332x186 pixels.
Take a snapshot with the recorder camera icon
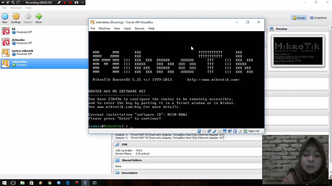[x=76, y=3]
